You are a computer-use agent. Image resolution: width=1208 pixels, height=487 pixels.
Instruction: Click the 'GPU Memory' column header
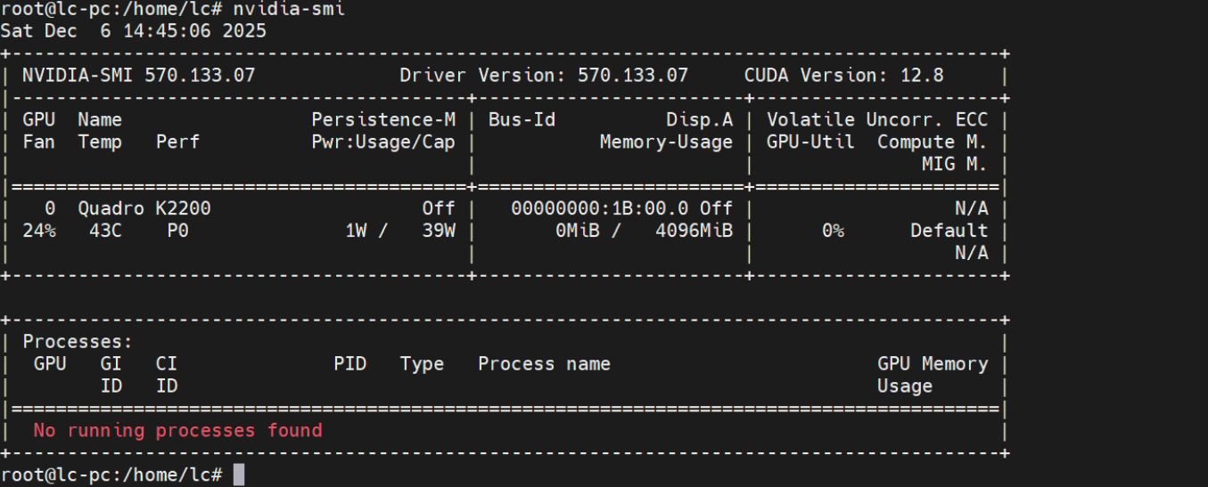click(933, 364)
